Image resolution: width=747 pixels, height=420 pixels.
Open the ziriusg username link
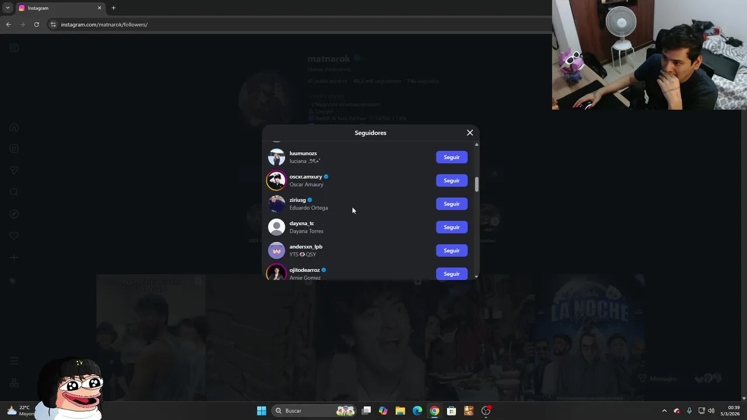tap(298, 200)
